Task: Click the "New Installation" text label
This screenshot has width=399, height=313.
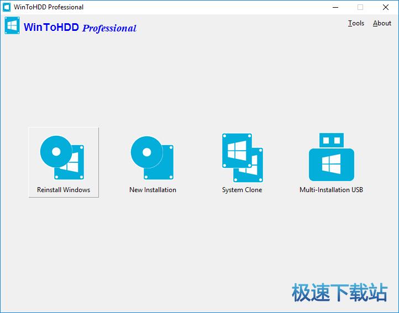Action: [153, 190]
